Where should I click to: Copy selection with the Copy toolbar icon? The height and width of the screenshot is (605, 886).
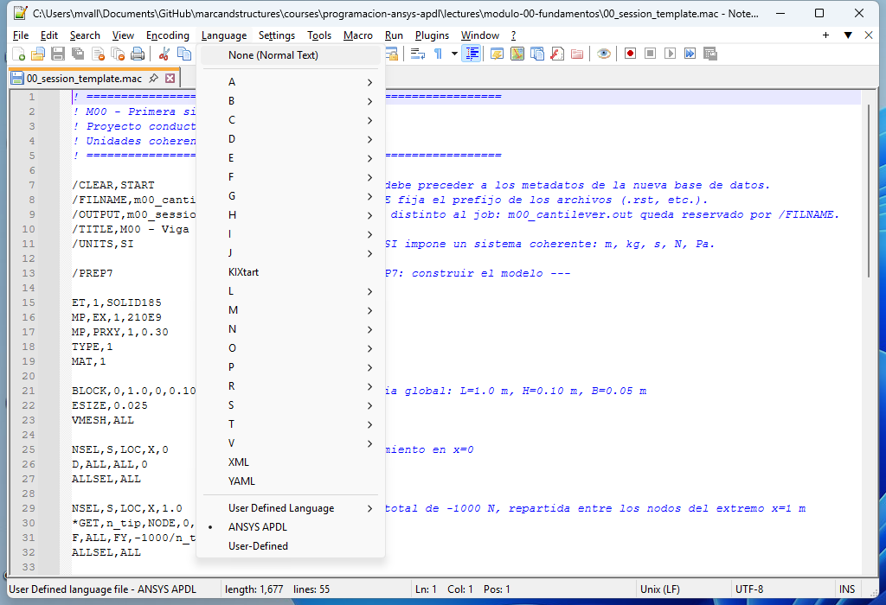pyautogui.click(x=184, y=54)
